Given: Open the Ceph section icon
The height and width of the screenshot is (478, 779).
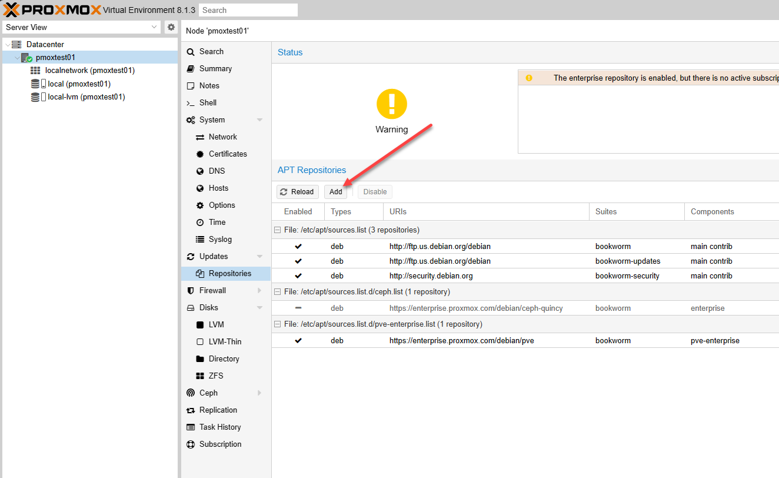Looking at the screenshot, I should pos(190,393).
